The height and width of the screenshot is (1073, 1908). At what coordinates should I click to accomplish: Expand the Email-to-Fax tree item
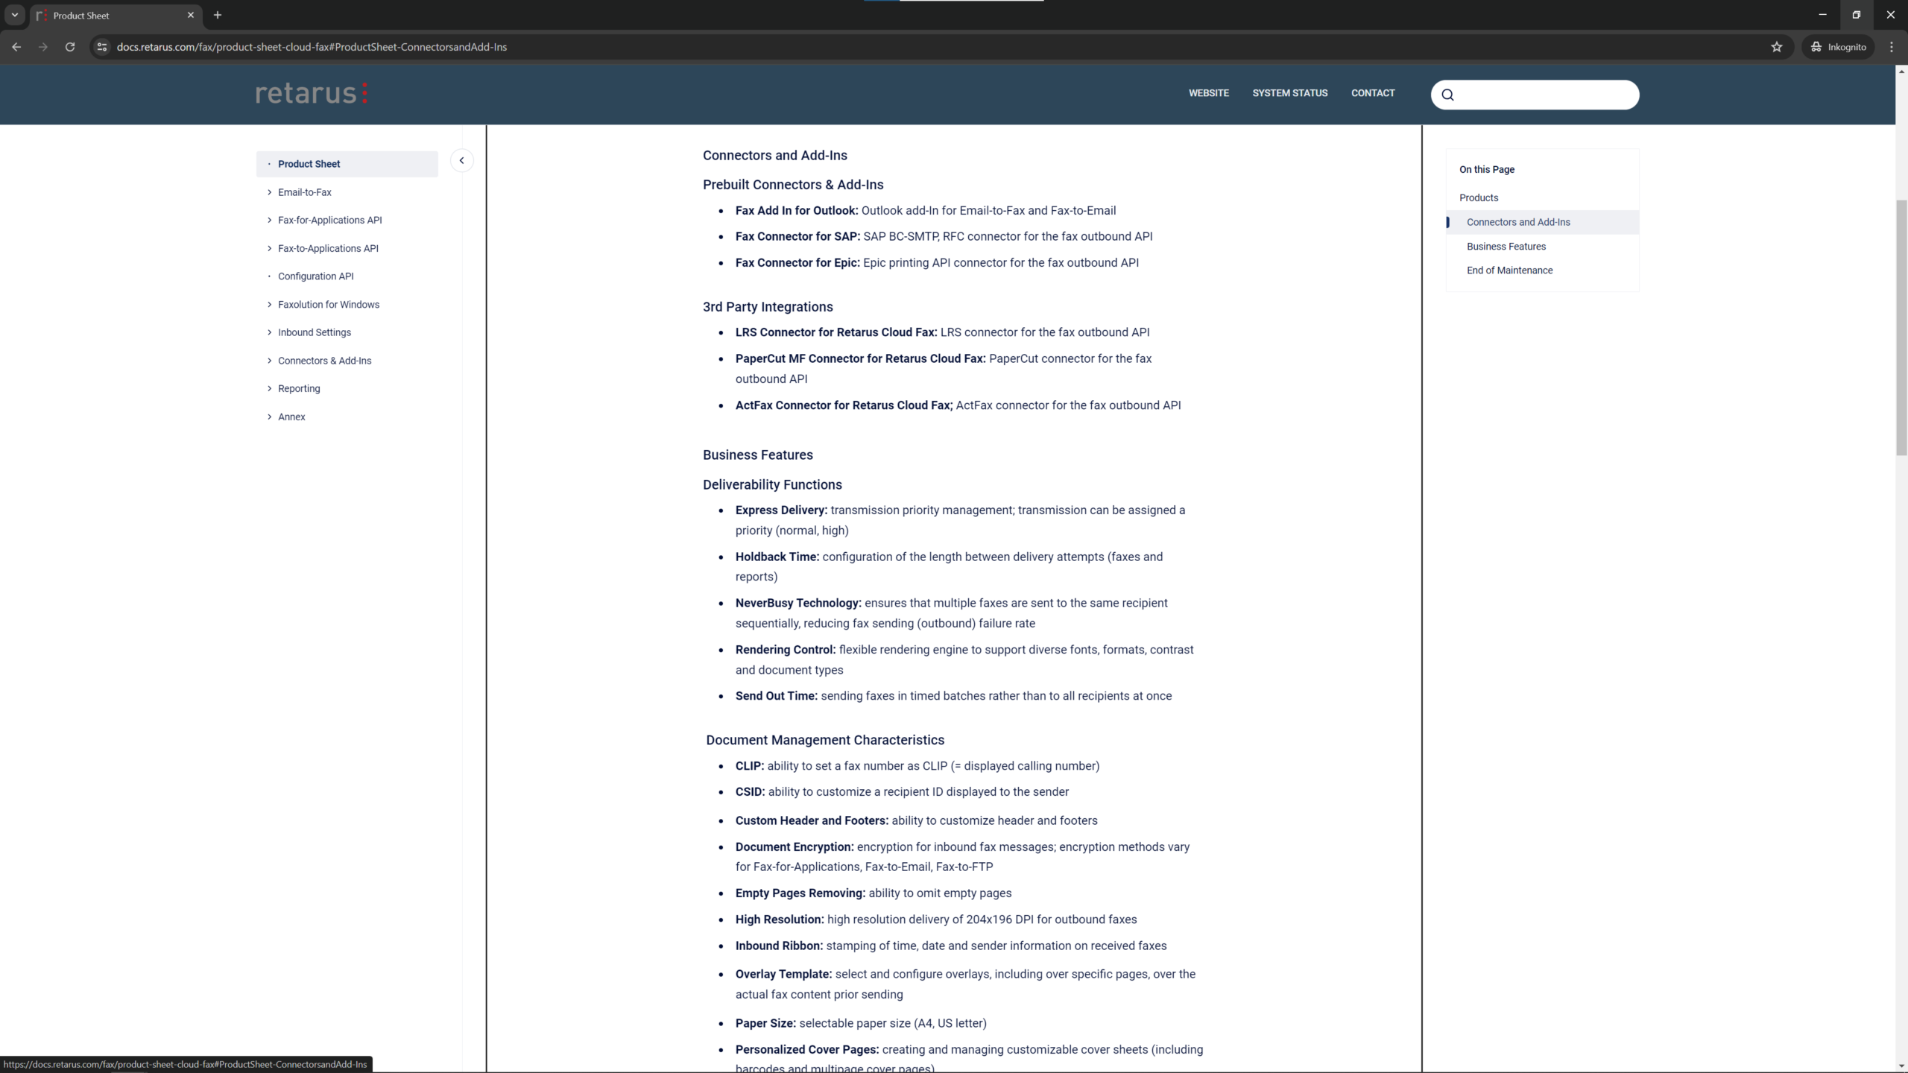tap(269, 192)
